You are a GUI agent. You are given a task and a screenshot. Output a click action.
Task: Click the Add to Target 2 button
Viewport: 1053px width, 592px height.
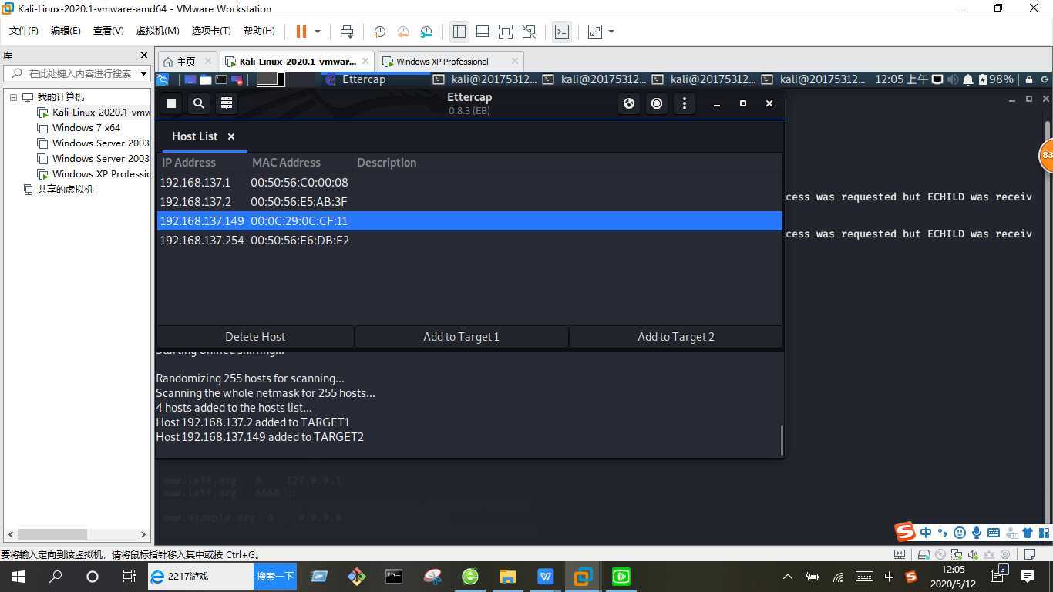pyautogui.click(x=676, y=337)
